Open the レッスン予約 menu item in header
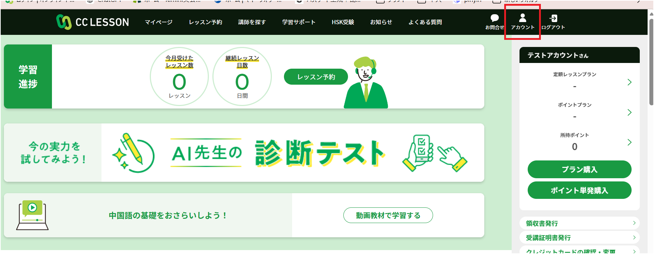Viewport: 654px width, 254px height. (x=205, y=22)
